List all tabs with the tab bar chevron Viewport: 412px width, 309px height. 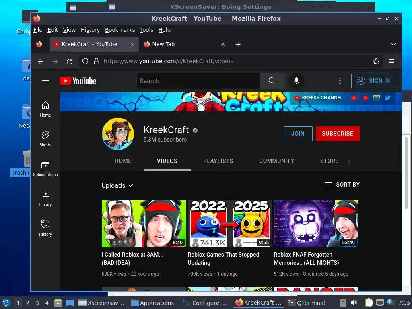tap(393, 44)
